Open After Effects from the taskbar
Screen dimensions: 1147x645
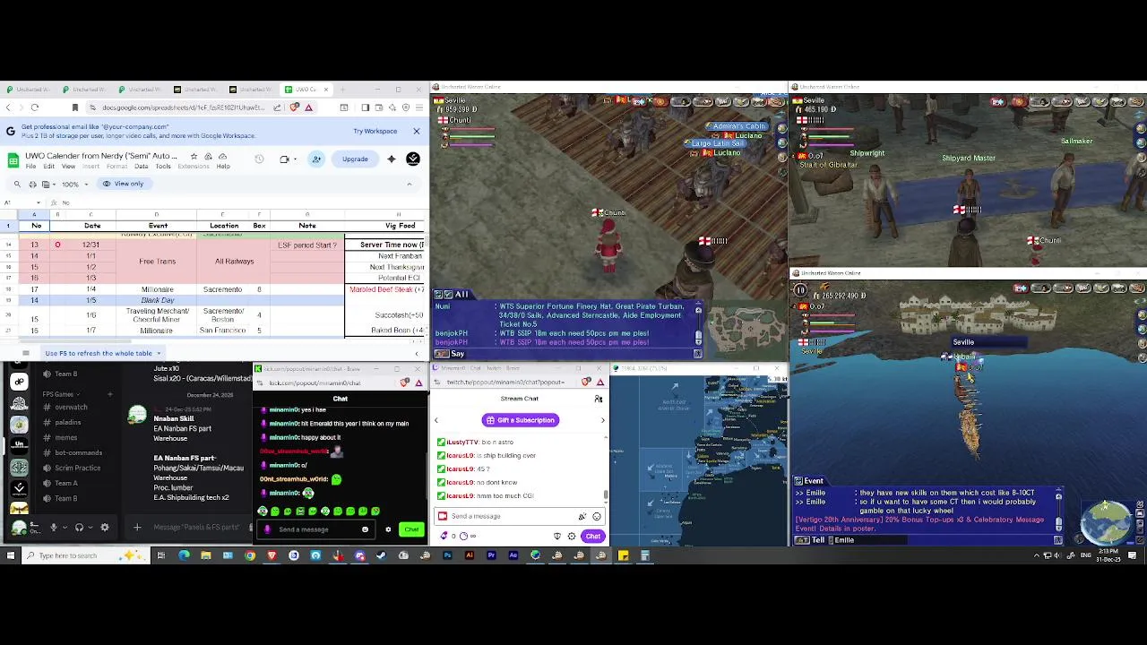pyautogui.click(x=513, y=555)
